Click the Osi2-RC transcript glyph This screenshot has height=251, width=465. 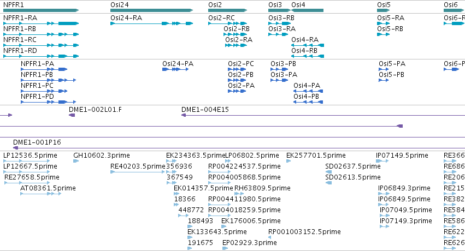(227, 23)
